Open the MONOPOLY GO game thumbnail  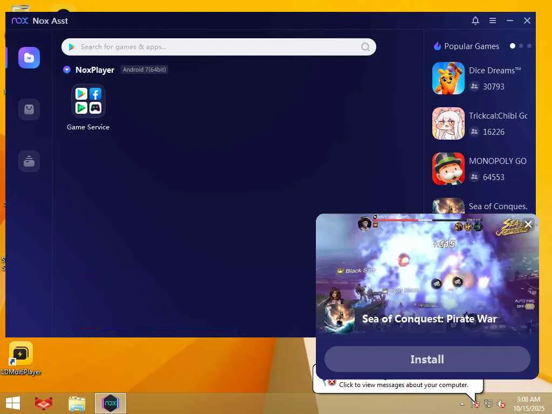point(448,169)
